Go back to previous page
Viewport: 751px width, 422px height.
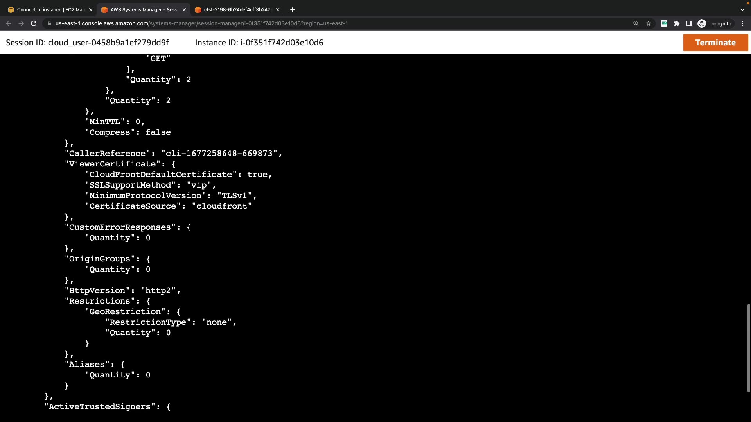coord(9,23)
